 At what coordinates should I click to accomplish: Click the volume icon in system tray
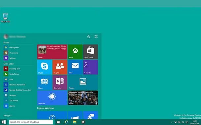point(183,122)
